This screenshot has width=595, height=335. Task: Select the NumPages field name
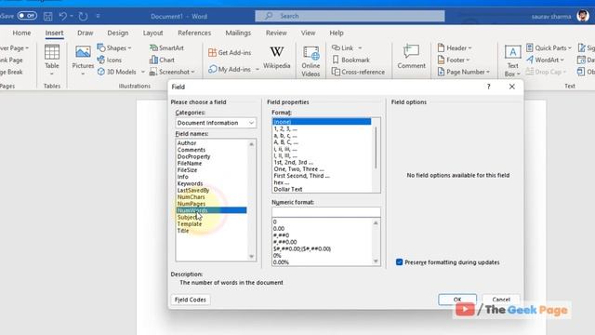(x=191, y=204)
